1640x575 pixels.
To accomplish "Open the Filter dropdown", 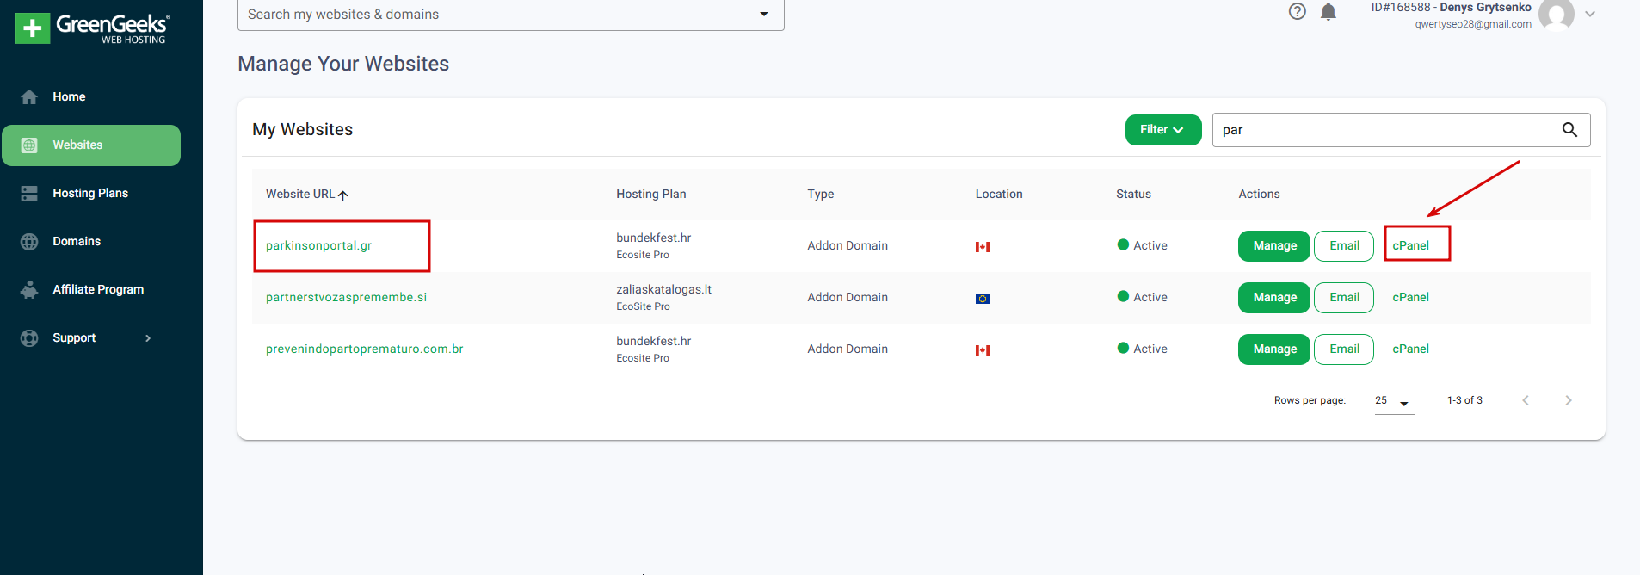I will 1162,130.
